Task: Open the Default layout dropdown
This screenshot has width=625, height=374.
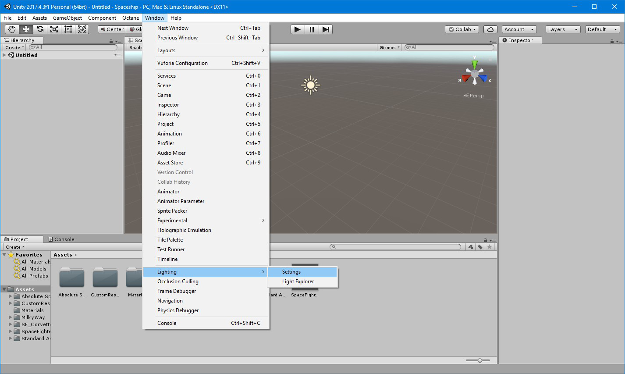Action: coord(603,29)
